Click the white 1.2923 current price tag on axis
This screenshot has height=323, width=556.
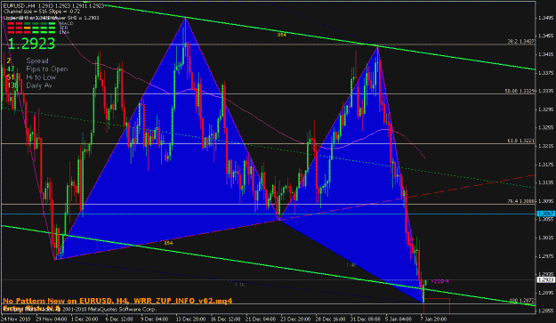pyautogui.click(x=546, y=279)
